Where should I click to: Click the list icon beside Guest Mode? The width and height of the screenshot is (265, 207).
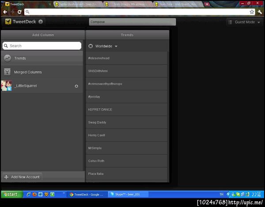(x=230, y=22)
